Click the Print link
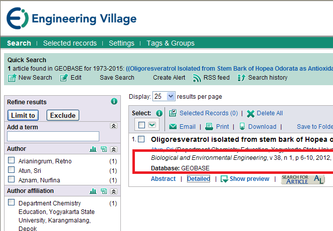333x231 pixels. [x=222, y=127]
